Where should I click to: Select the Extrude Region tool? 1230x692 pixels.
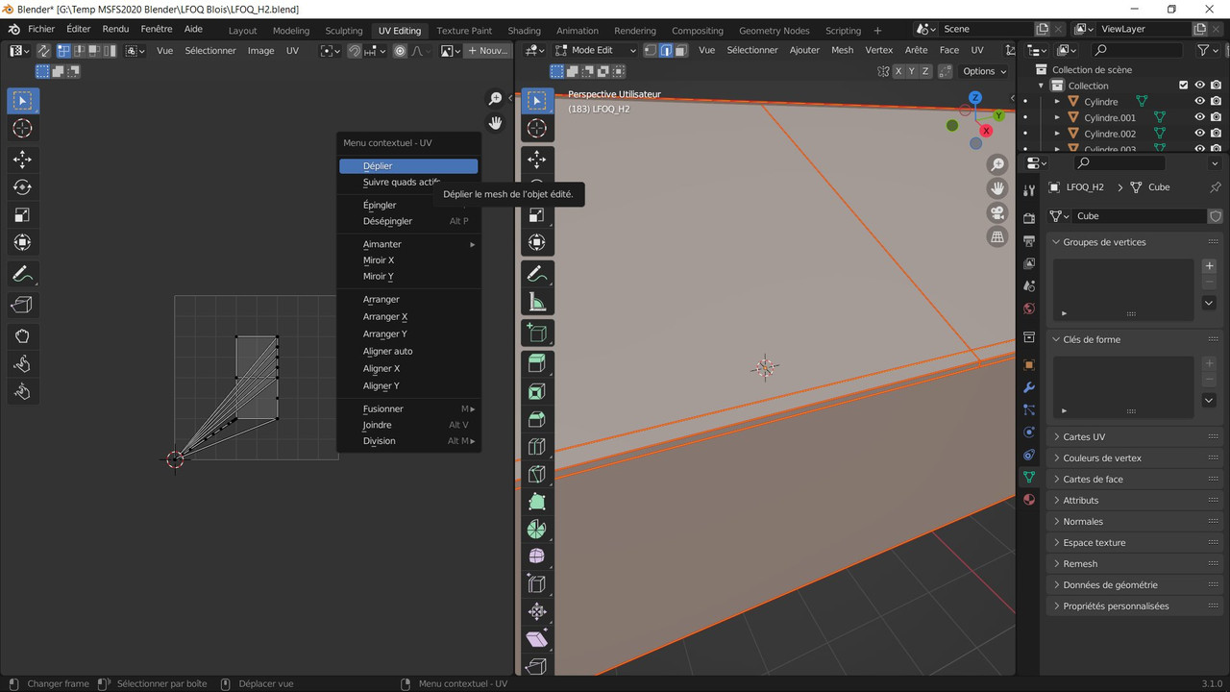[537, 363]
